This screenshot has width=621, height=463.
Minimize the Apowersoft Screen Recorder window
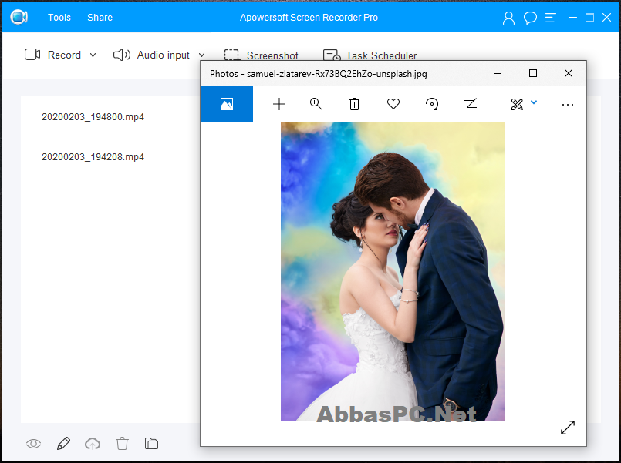point(572,18)
